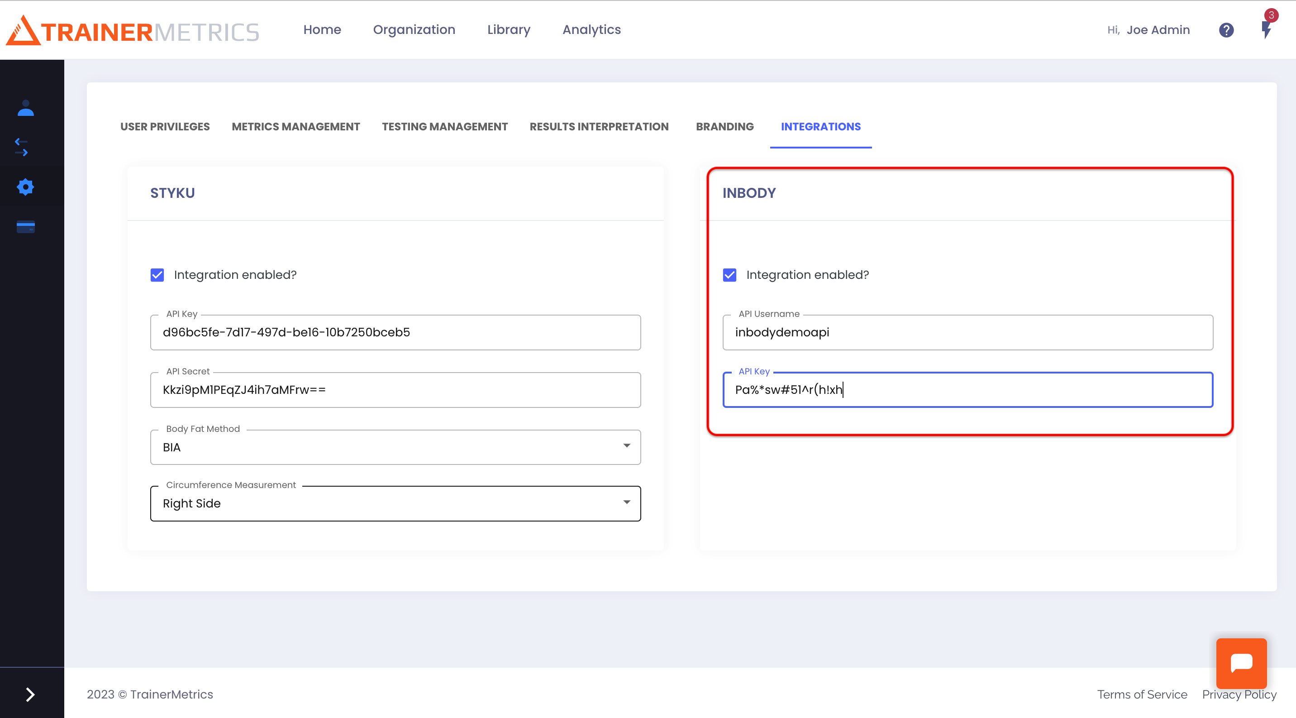Open the orange chat widget button
The width and height of the screenshot is (1296, 718).
point(1241,663)
